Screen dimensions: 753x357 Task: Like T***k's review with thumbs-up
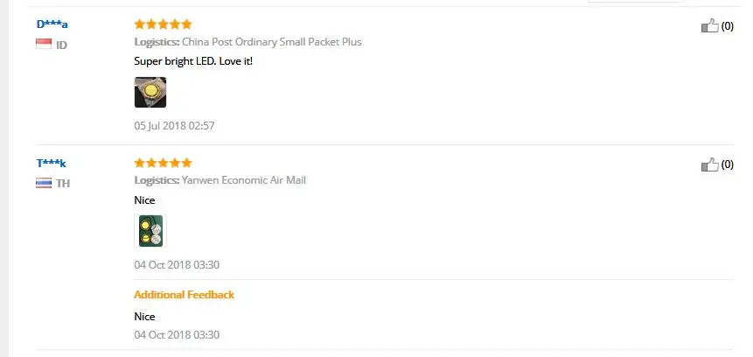point(709,164)
